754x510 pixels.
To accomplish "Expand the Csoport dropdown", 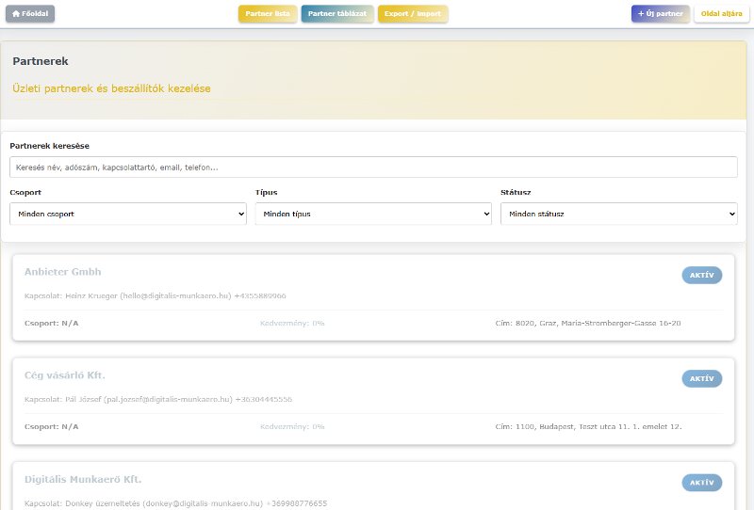I will [x=128, y=215].
